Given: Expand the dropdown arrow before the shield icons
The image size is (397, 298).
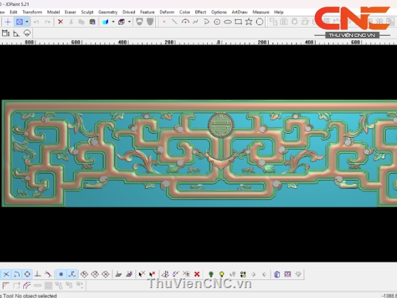Looking at the screenshot, I should (129, 22).
